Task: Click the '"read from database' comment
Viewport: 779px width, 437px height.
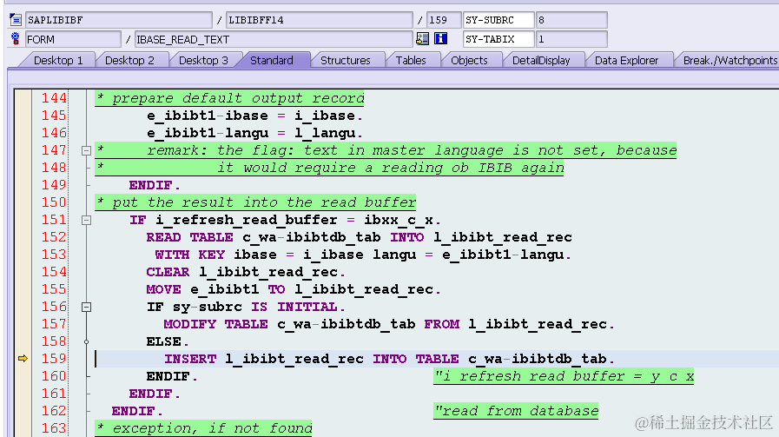Action: pos(516,411)
